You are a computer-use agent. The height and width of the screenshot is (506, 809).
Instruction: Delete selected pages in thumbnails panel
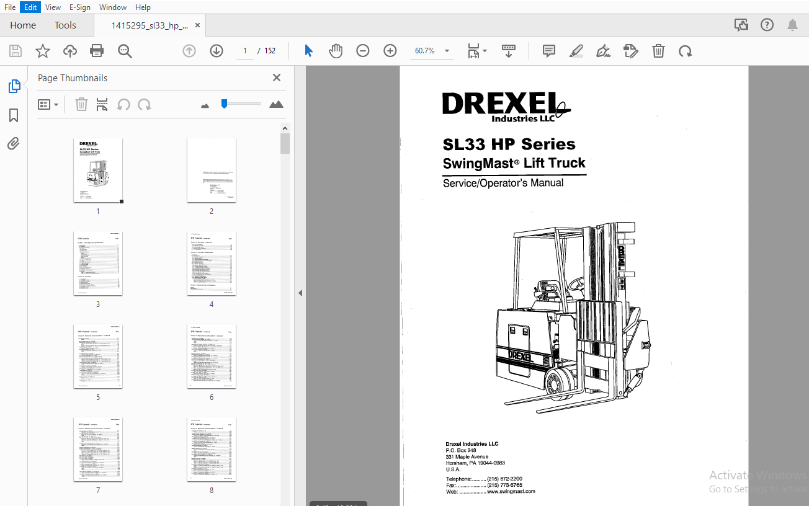click(x=81, y=105)
